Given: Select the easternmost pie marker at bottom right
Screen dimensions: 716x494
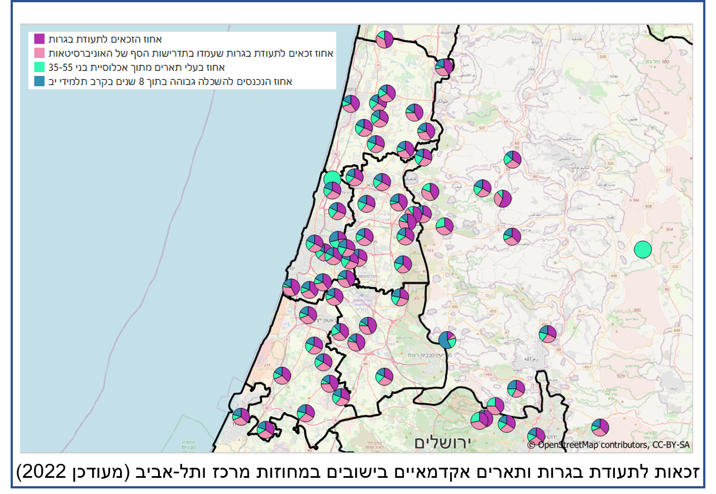Looking at the screenshot, I should (x=599, y=428).
